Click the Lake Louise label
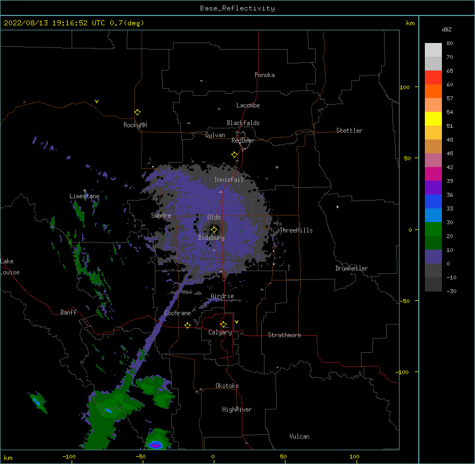 point(10,267)
